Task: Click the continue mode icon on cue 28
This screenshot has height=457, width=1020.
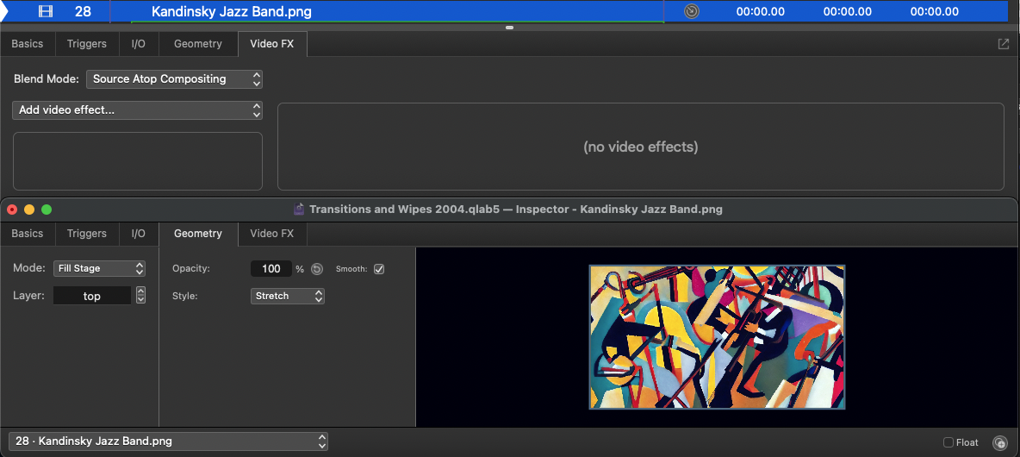Action: tap(692, 11)
